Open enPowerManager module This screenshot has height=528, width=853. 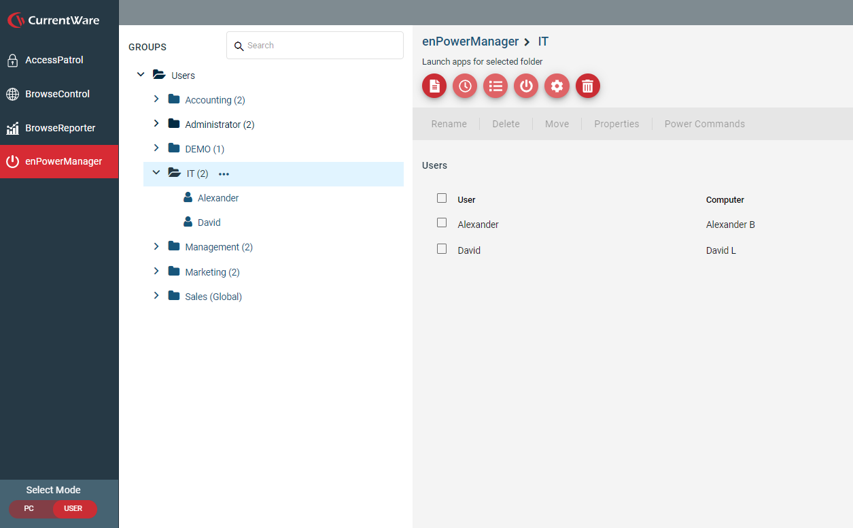point(59,161)
